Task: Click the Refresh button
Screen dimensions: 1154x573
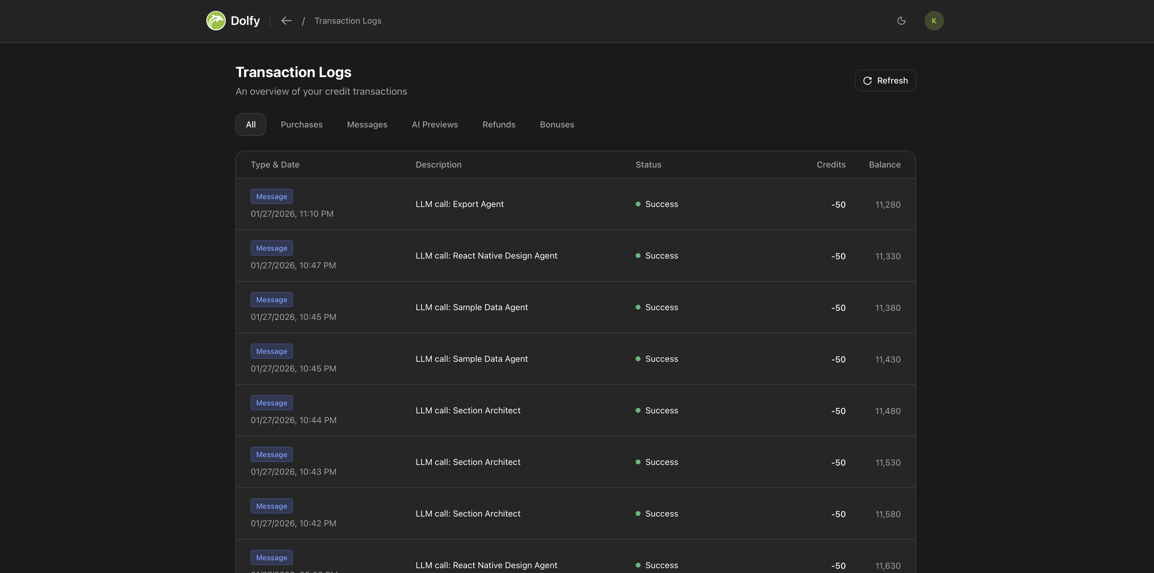Action: point(885,80)
